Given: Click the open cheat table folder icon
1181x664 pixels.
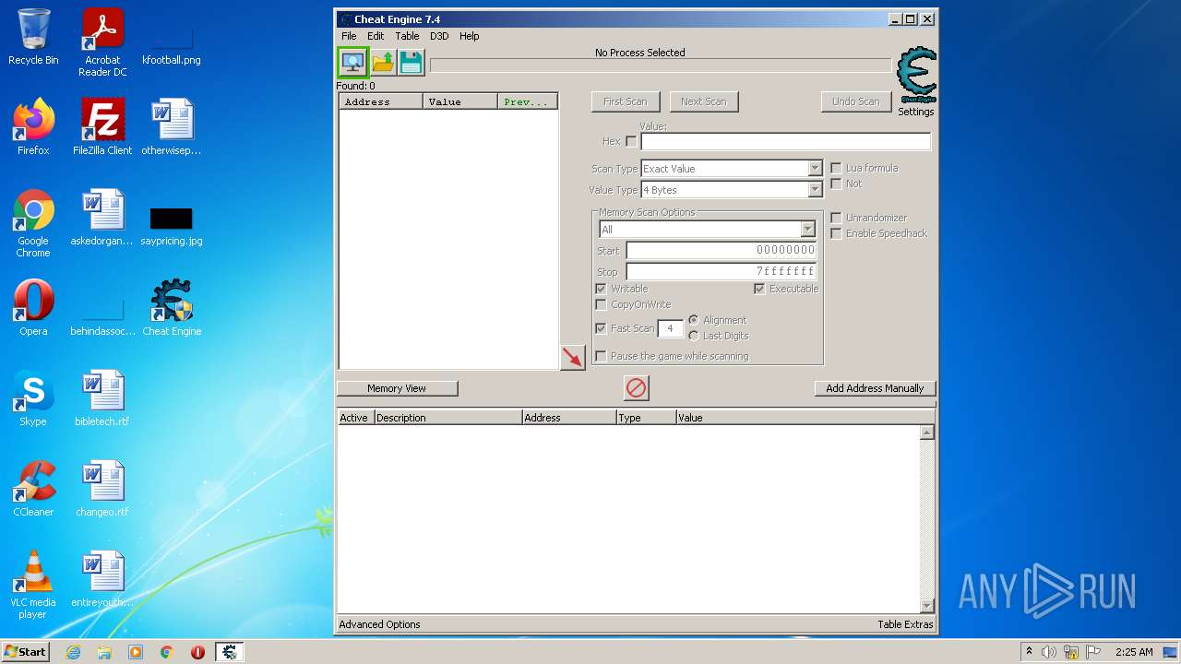Looking at the screenshot, I should point(383,63).
